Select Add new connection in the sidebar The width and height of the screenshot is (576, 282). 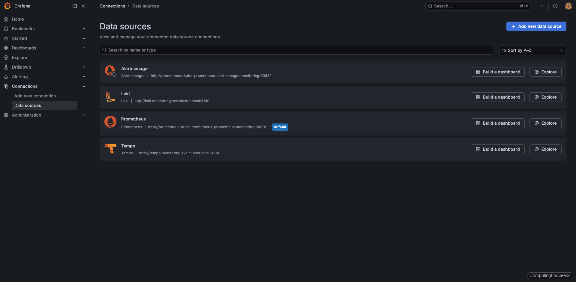pyautogui.click(x=35, y=96)
